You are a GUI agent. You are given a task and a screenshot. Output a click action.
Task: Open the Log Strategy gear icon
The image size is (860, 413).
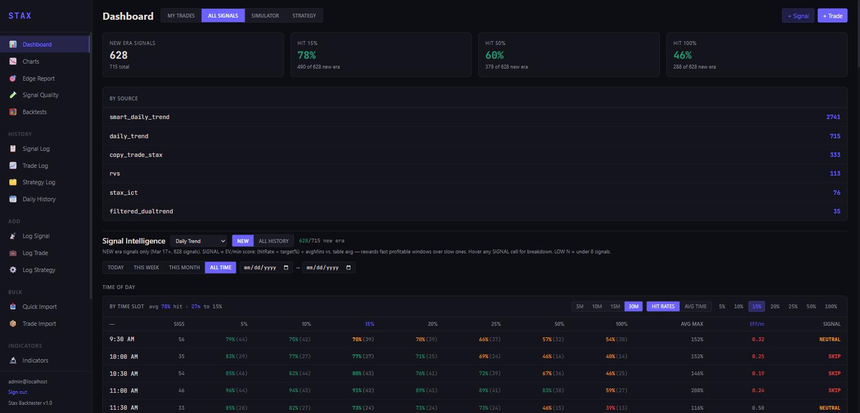tap(13, 270)
